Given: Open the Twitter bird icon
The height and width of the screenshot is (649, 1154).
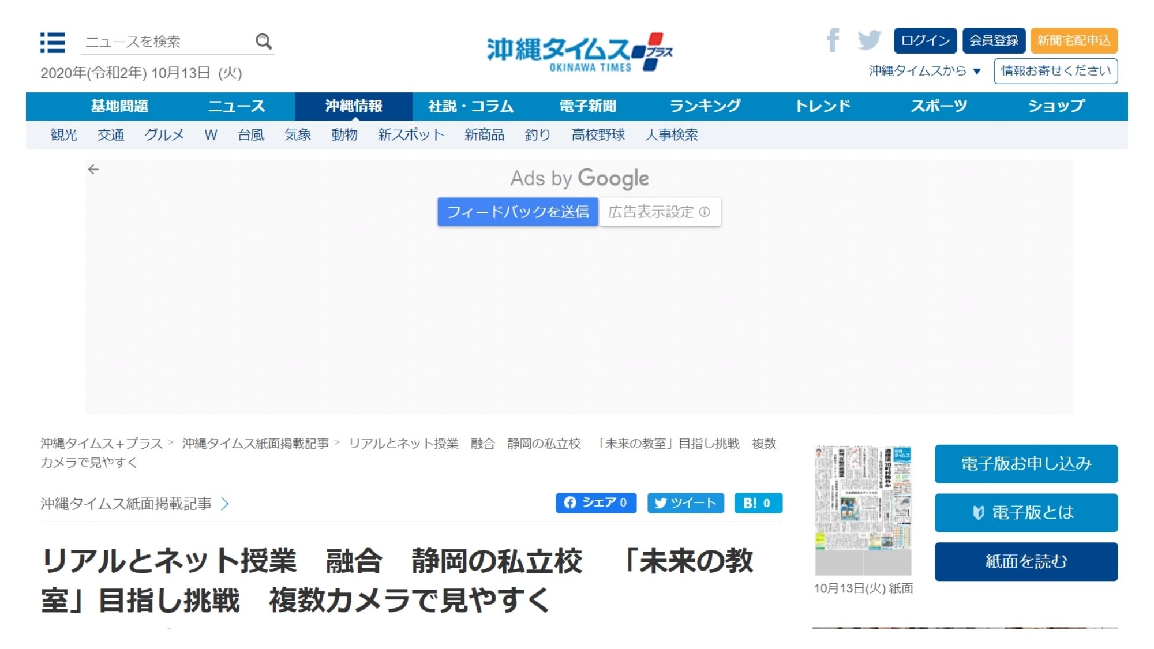Looking at the screenshot, I should pyautogui.click(x=868, y=40).
